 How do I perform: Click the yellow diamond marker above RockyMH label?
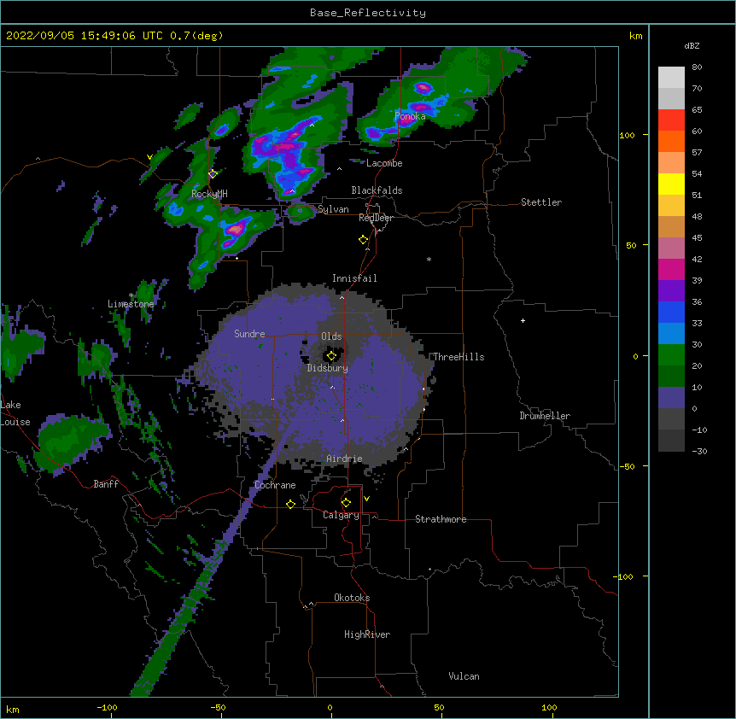point(213,173)
